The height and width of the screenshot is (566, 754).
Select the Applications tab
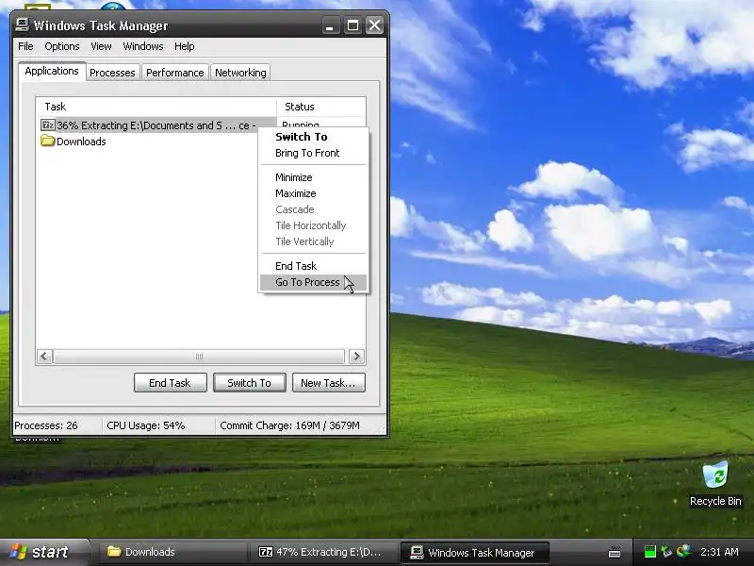coord(52,72)
